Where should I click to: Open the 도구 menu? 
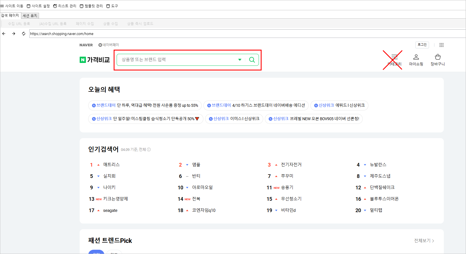click(112, 6)
